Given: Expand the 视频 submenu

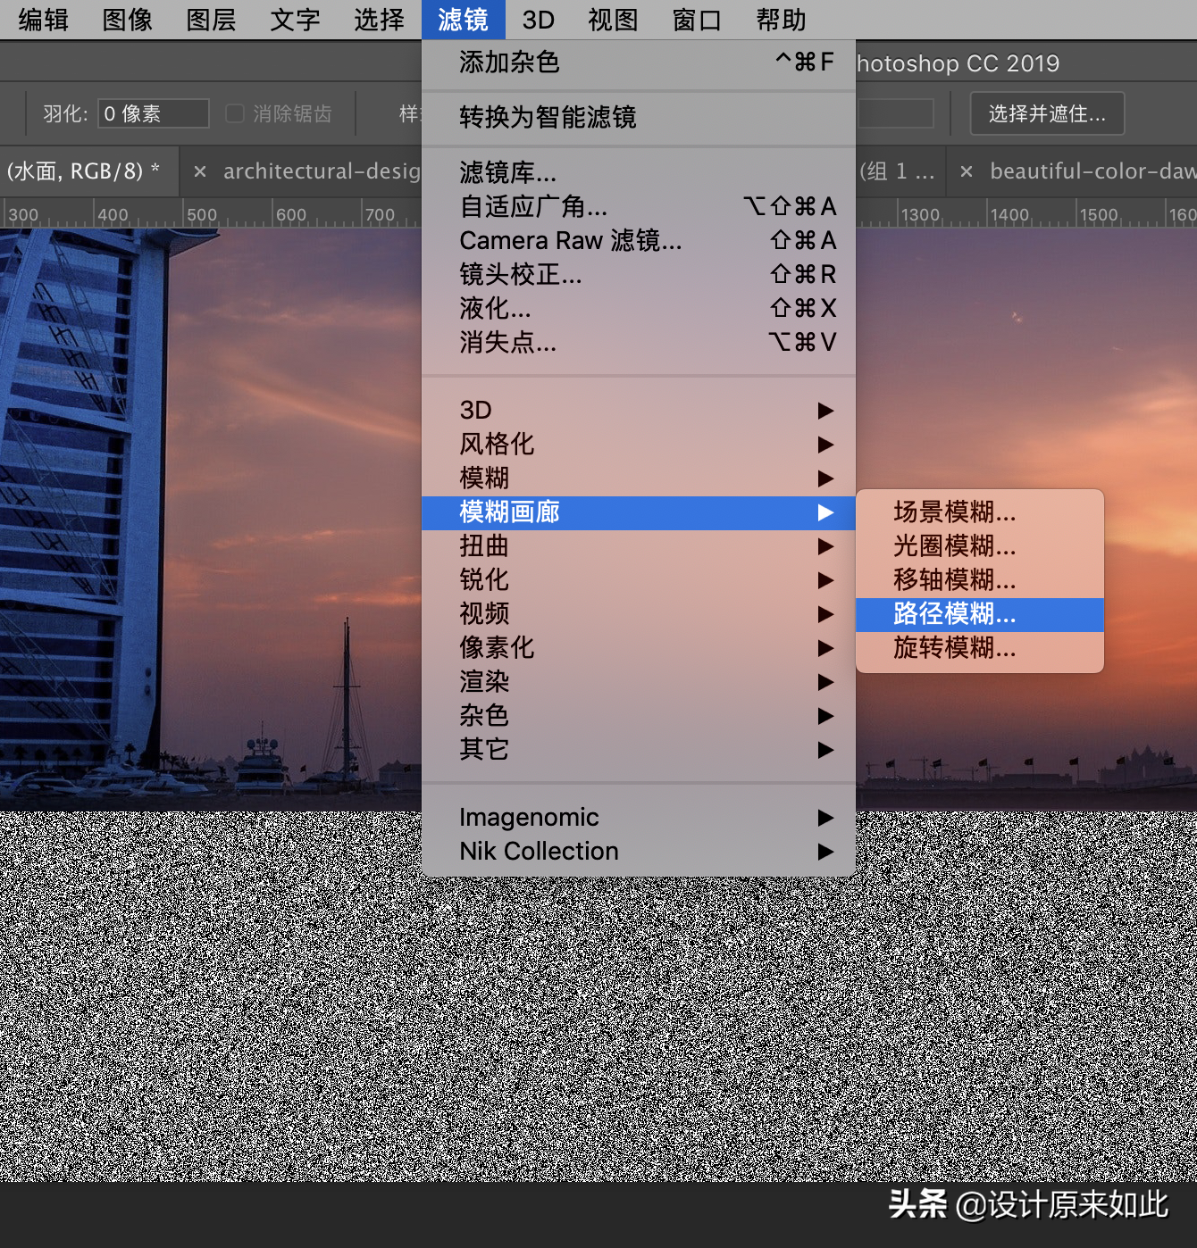Looking at the screenshot, I should click(x=639, y=613).
